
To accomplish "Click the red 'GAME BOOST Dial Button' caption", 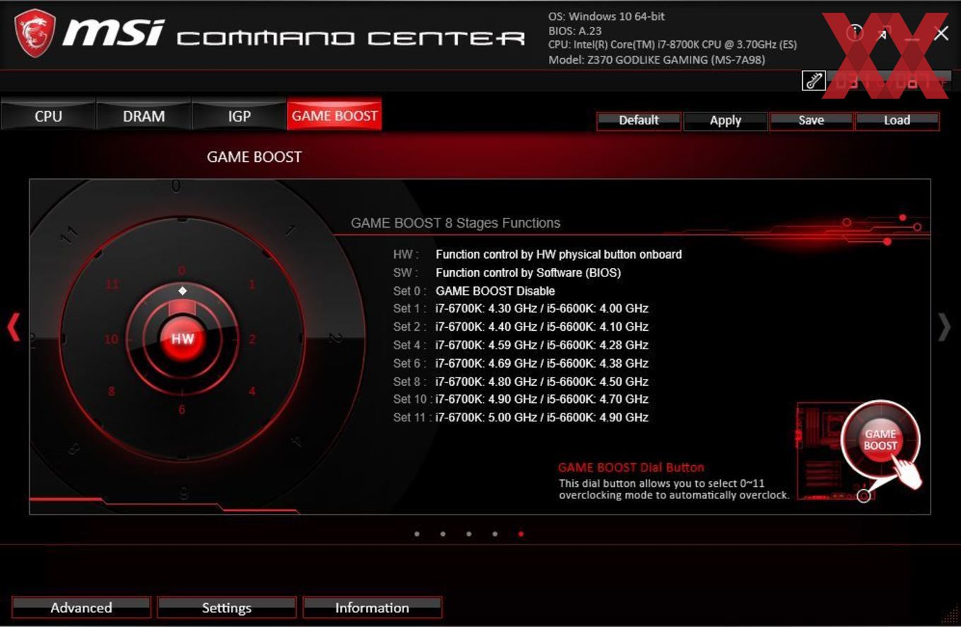I will click(x=631, y=467).
